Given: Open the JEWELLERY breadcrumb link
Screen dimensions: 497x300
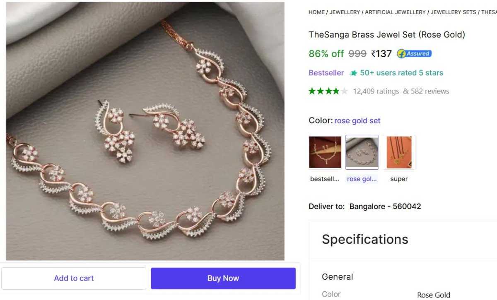Looking at the screenshot, I should tap(345, 12).
